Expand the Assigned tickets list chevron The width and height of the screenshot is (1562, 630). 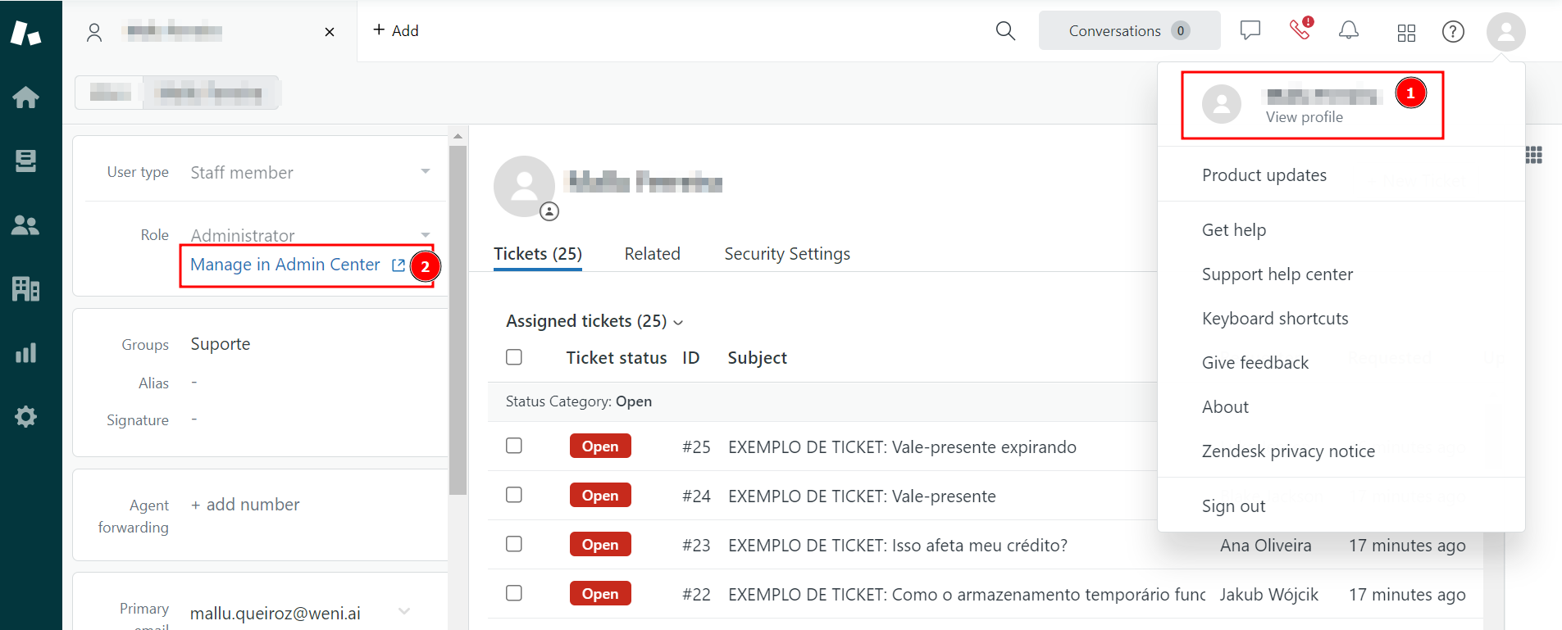click(x=679, y=322)
